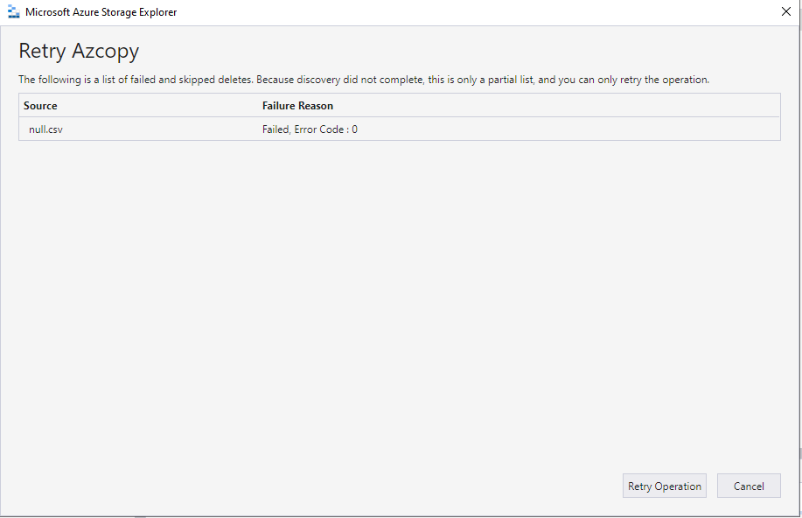
Task: Click the Azure Storage Explorer title bar icon
Action: (13, 11)
